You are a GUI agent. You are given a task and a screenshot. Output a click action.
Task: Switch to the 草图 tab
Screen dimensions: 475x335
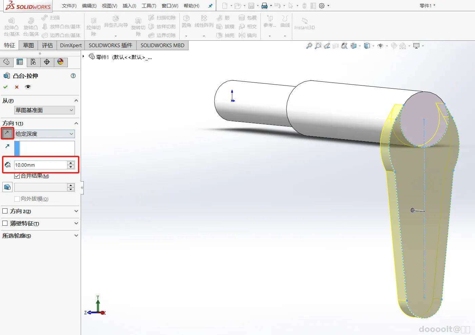tap(28, 45)
